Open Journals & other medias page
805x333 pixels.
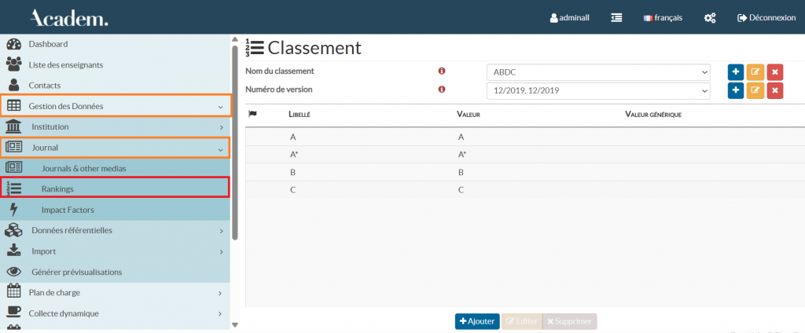click(x=83, y=168)
